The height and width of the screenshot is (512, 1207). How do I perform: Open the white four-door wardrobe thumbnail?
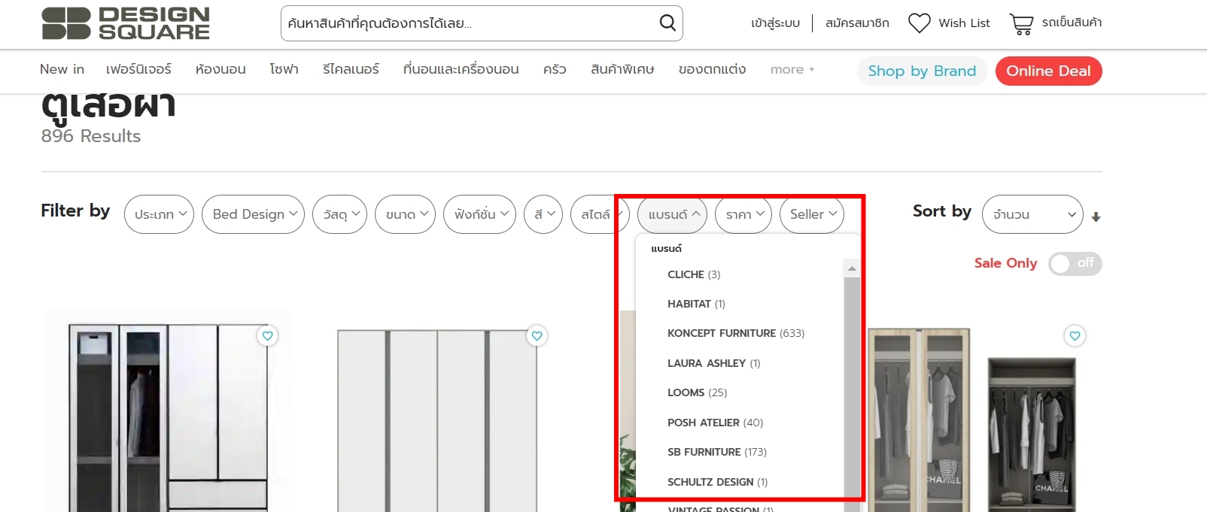[437, 420]
